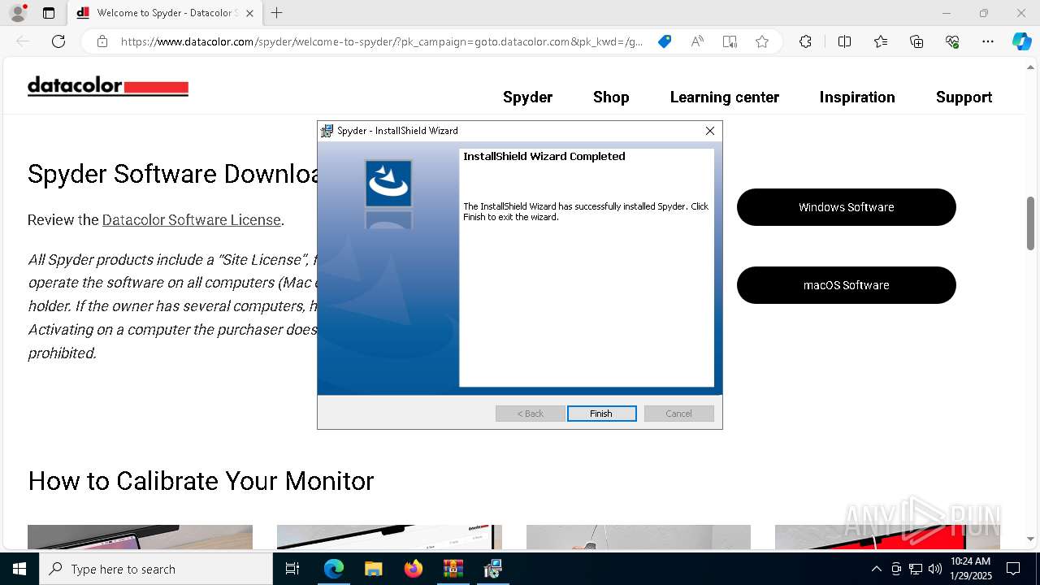Open Immersive Reader icon
Viewport: 1040px width, 585px height.
pyautogui.click(x=730, y=41)
